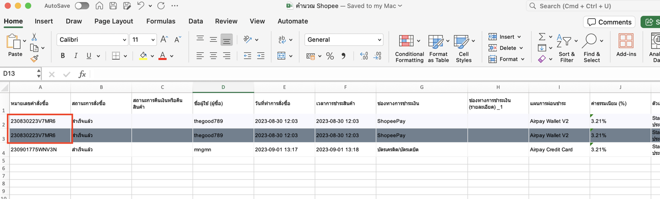Click the Save disk icon
The image size is (660, 199).
click(113, 6)
